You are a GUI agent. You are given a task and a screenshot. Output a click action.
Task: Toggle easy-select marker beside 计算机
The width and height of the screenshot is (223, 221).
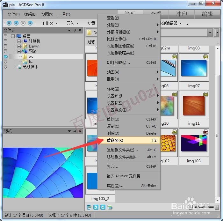[5, 41]
